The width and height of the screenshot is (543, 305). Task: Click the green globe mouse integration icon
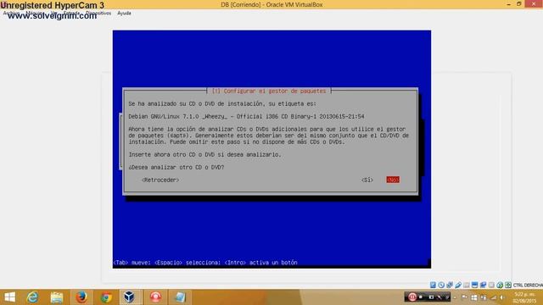[500, 285]
